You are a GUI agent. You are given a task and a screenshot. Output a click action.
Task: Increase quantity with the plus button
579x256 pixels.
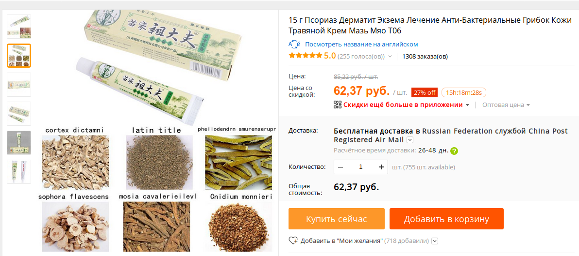point(381,167)
